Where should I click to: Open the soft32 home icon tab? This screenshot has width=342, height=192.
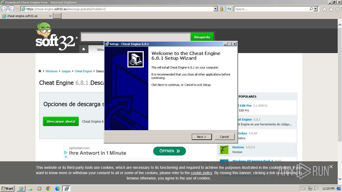pyautogui.click(x=84, y=49)
